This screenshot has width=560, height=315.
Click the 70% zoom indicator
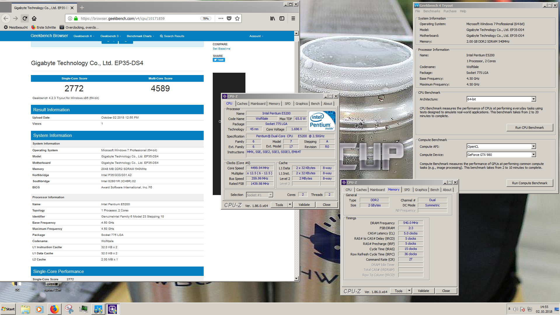206,18
